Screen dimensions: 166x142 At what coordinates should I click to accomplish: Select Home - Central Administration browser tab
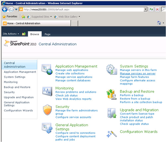[x=36, y=23]
